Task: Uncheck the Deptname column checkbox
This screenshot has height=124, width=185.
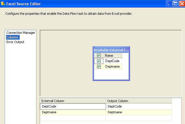Action: (x=99, y=66)
